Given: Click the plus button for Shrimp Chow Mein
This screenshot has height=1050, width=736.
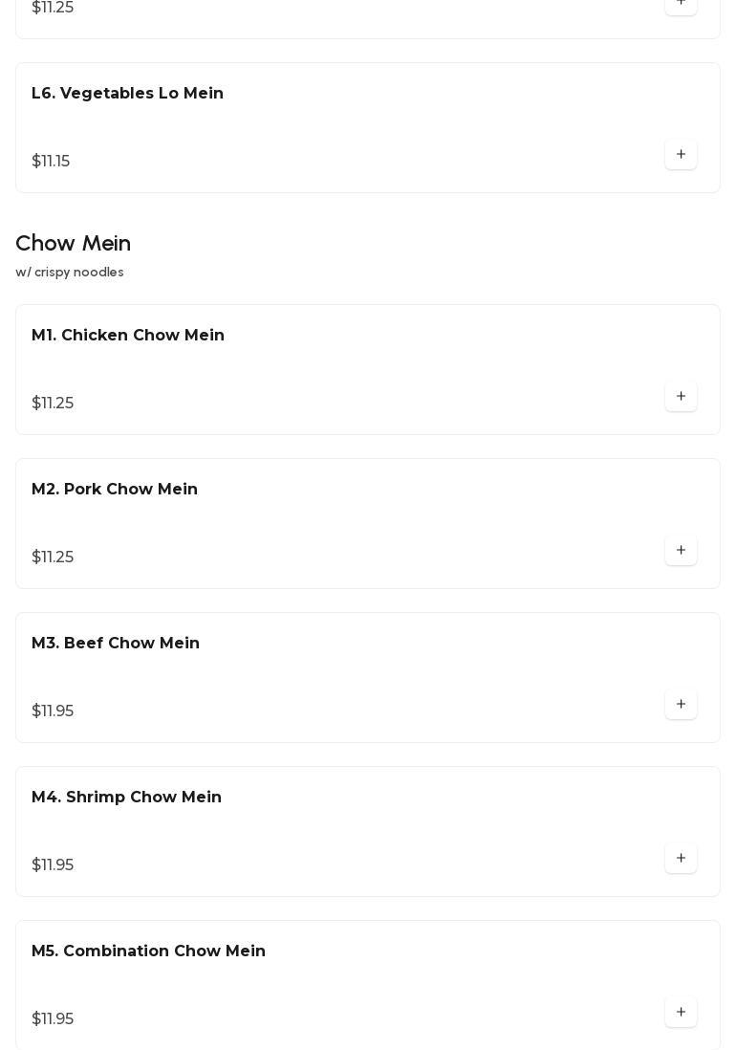Looking at the screenshot, I should [681, 859].
